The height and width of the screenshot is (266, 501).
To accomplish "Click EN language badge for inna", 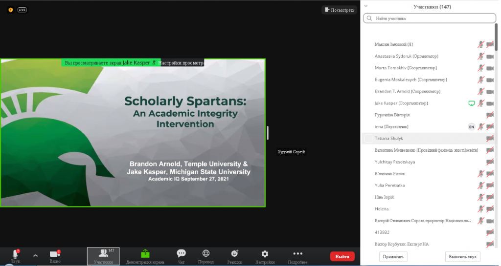I will coord(471,127).
